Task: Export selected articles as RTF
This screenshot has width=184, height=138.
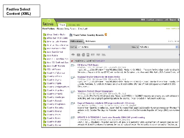Action: [x=93, y=55]
